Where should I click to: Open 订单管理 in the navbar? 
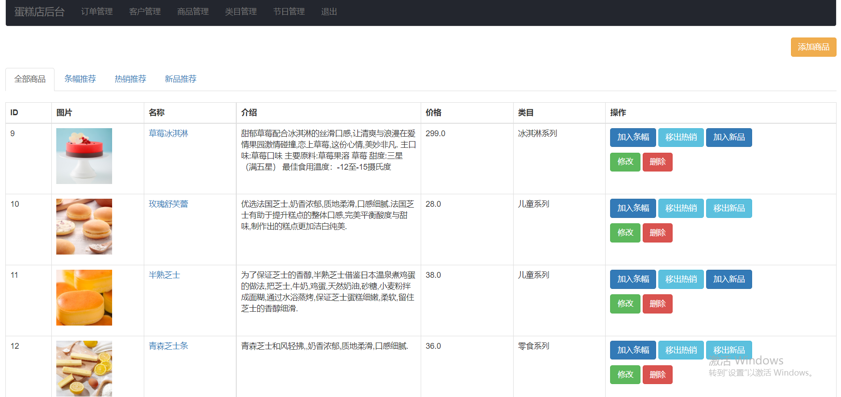tap(97, 12)
